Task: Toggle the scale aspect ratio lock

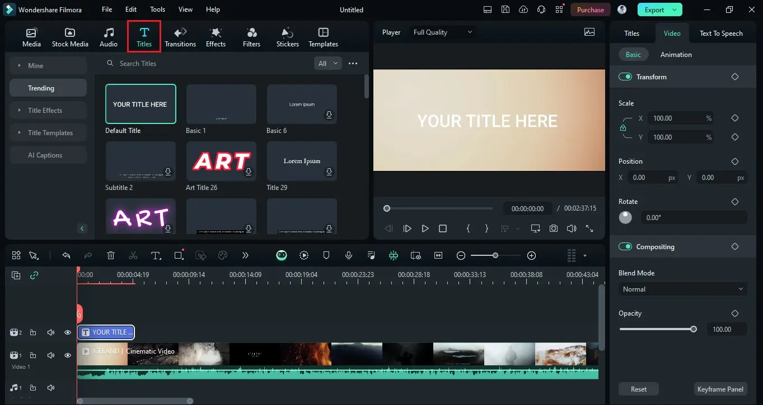Action: tap(623, 128)
